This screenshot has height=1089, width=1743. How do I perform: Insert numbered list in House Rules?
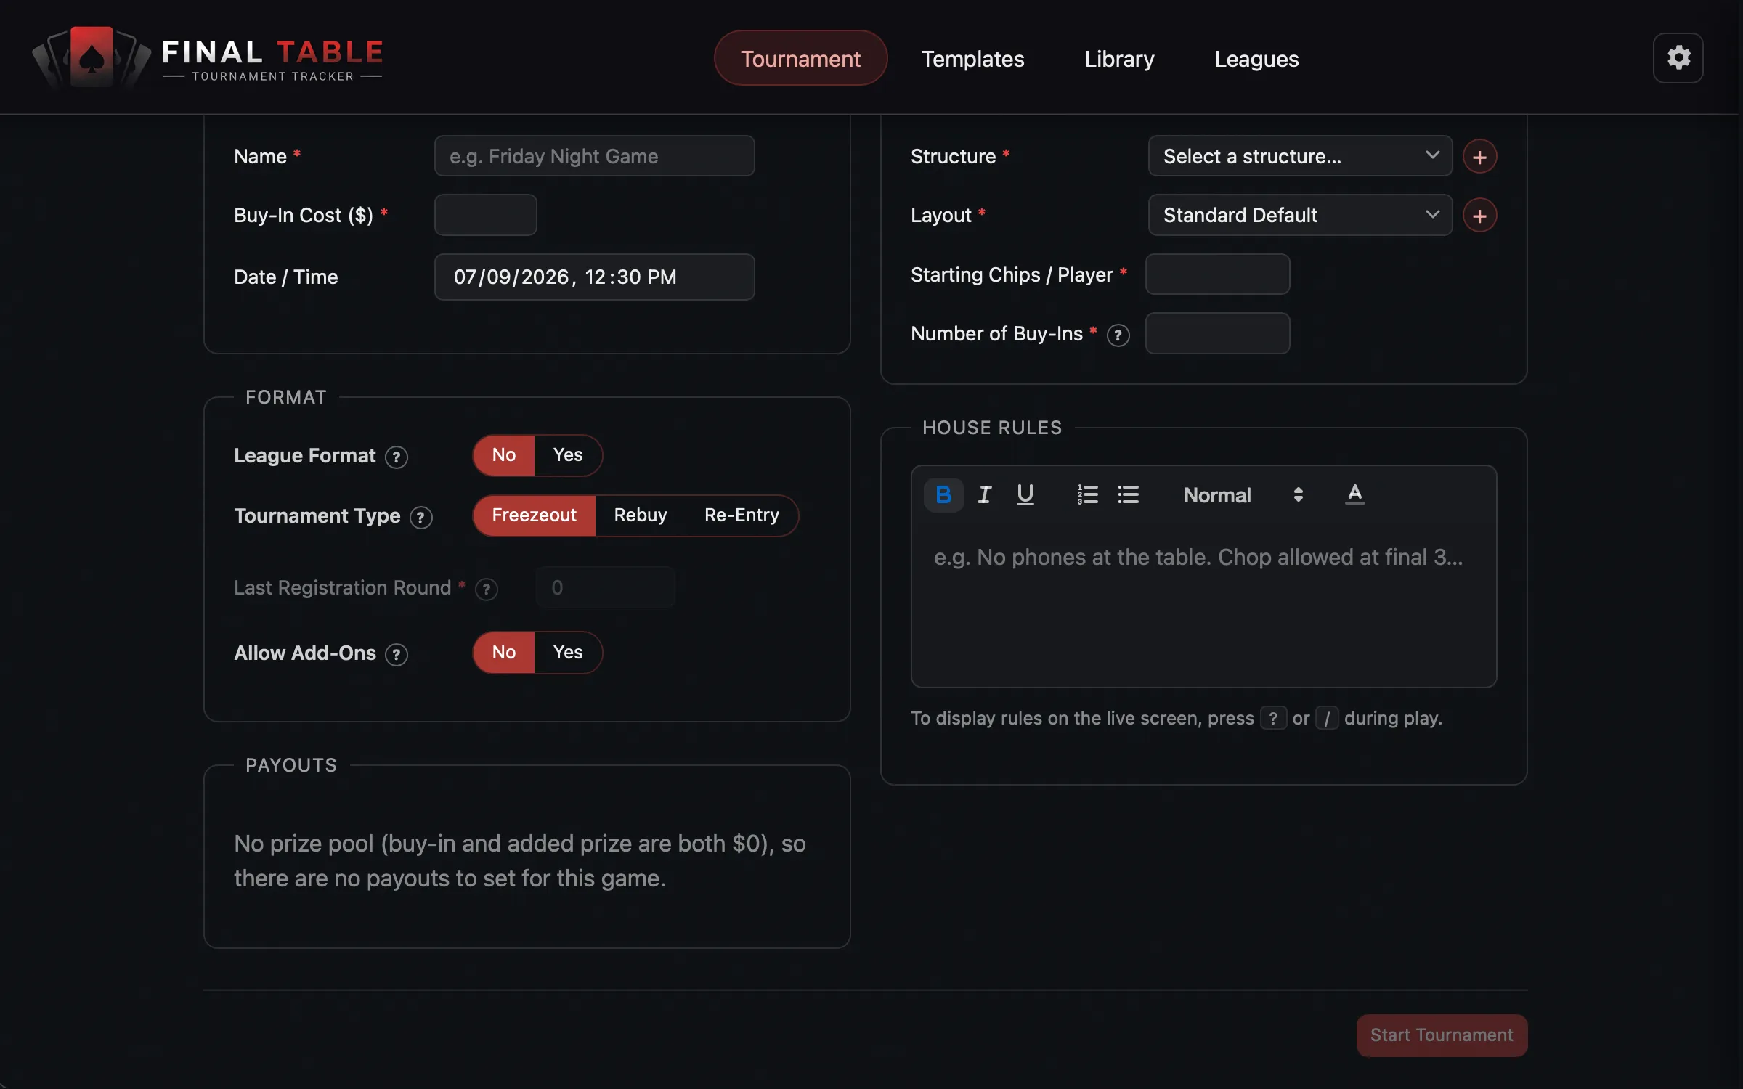coord(1087,495)
